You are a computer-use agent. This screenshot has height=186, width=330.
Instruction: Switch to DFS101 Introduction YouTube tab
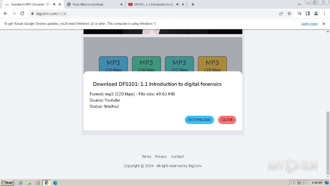(x=156, y=4)
